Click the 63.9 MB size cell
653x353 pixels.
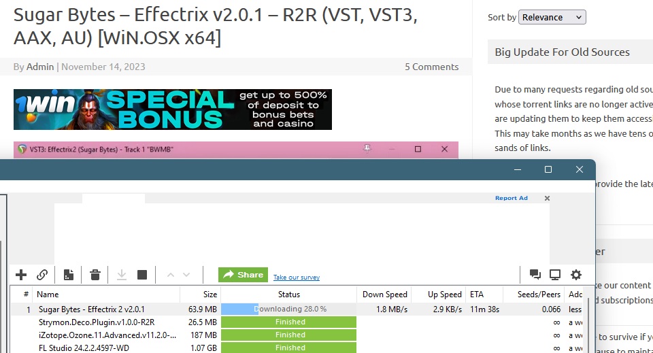(x=203, y=309)
